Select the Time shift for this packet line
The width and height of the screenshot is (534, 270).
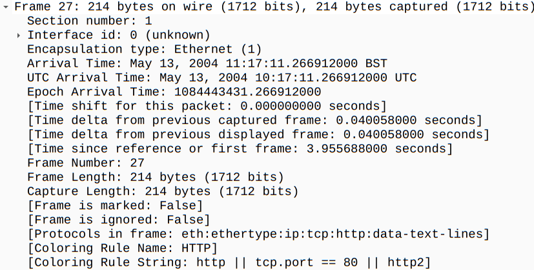tap(207, 106)
